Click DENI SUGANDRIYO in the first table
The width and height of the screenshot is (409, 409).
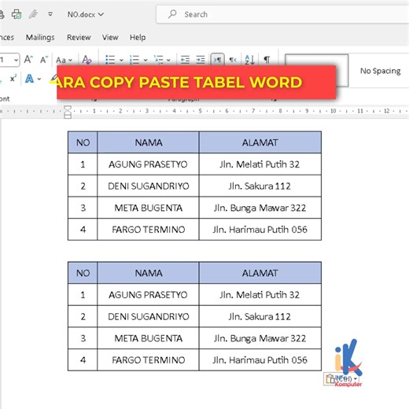tap(149, 186)
